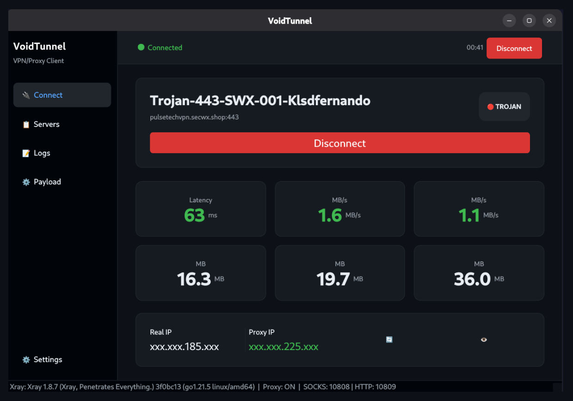Click the red dot in the TROJAN badge

[491, 107]
